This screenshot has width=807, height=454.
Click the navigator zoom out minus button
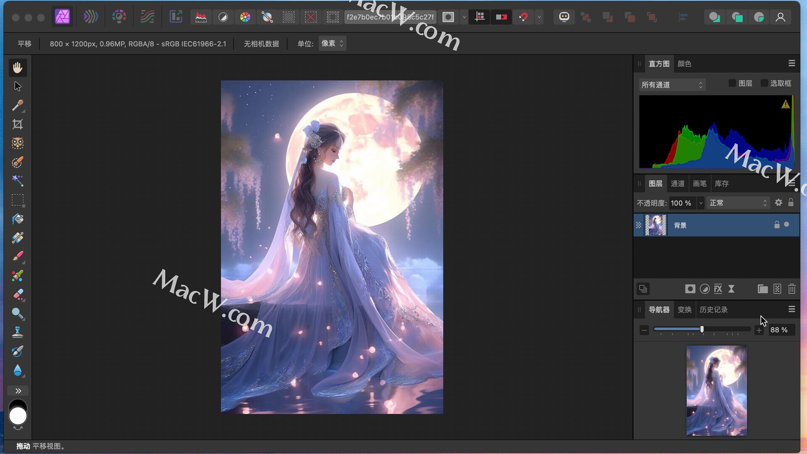(x=644, y=330)
